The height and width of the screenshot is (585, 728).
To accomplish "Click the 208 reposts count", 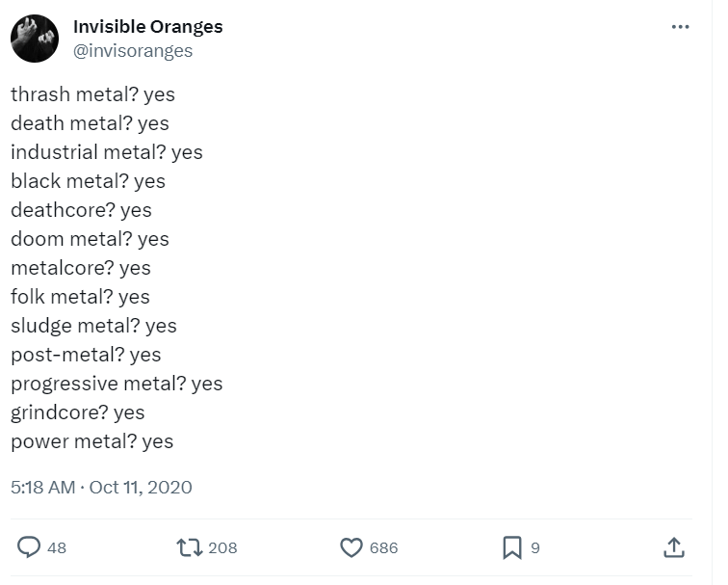I will click(x=222, y=547).
